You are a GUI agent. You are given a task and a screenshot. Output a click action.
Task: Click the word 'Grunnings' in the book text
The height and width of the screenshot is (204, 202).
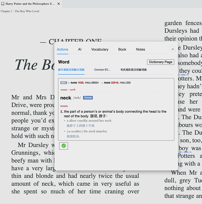click(x=26, y=153)
